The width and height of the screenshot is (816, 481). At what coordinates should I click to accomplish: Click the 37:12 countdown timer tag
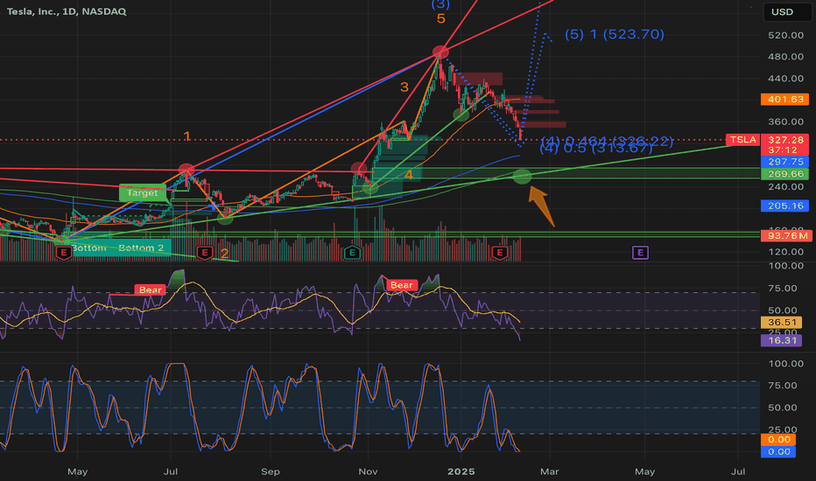tap(784, 150)
